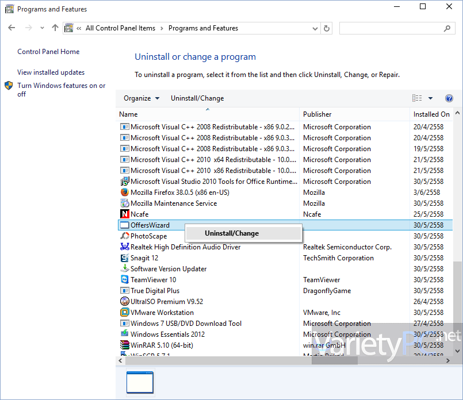Screen dimensions: 463x400
Task: Click the Software Version Updater icon
Action: (x=125, y=269)
